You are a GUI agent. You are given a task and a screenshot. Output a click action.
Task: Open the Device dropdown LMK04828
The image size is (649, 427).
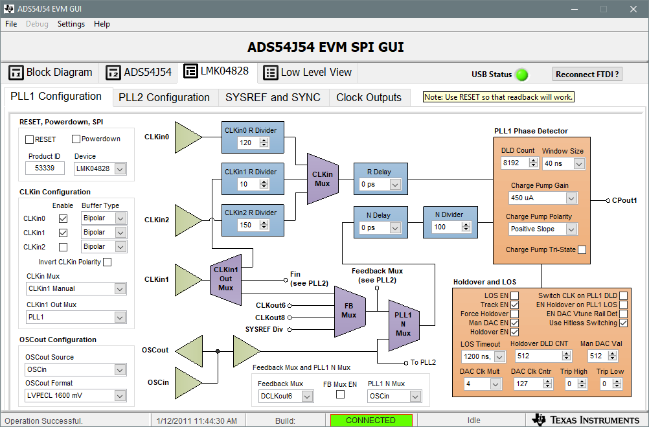tap(120, 169)
